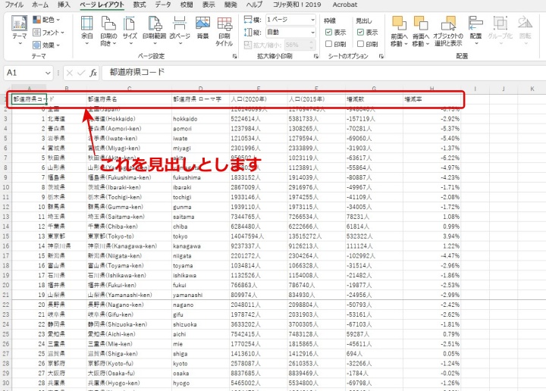The image size is (546, 391).
Task: Click 印刷タイトル print titles button
Action: [x=224, y=31]
